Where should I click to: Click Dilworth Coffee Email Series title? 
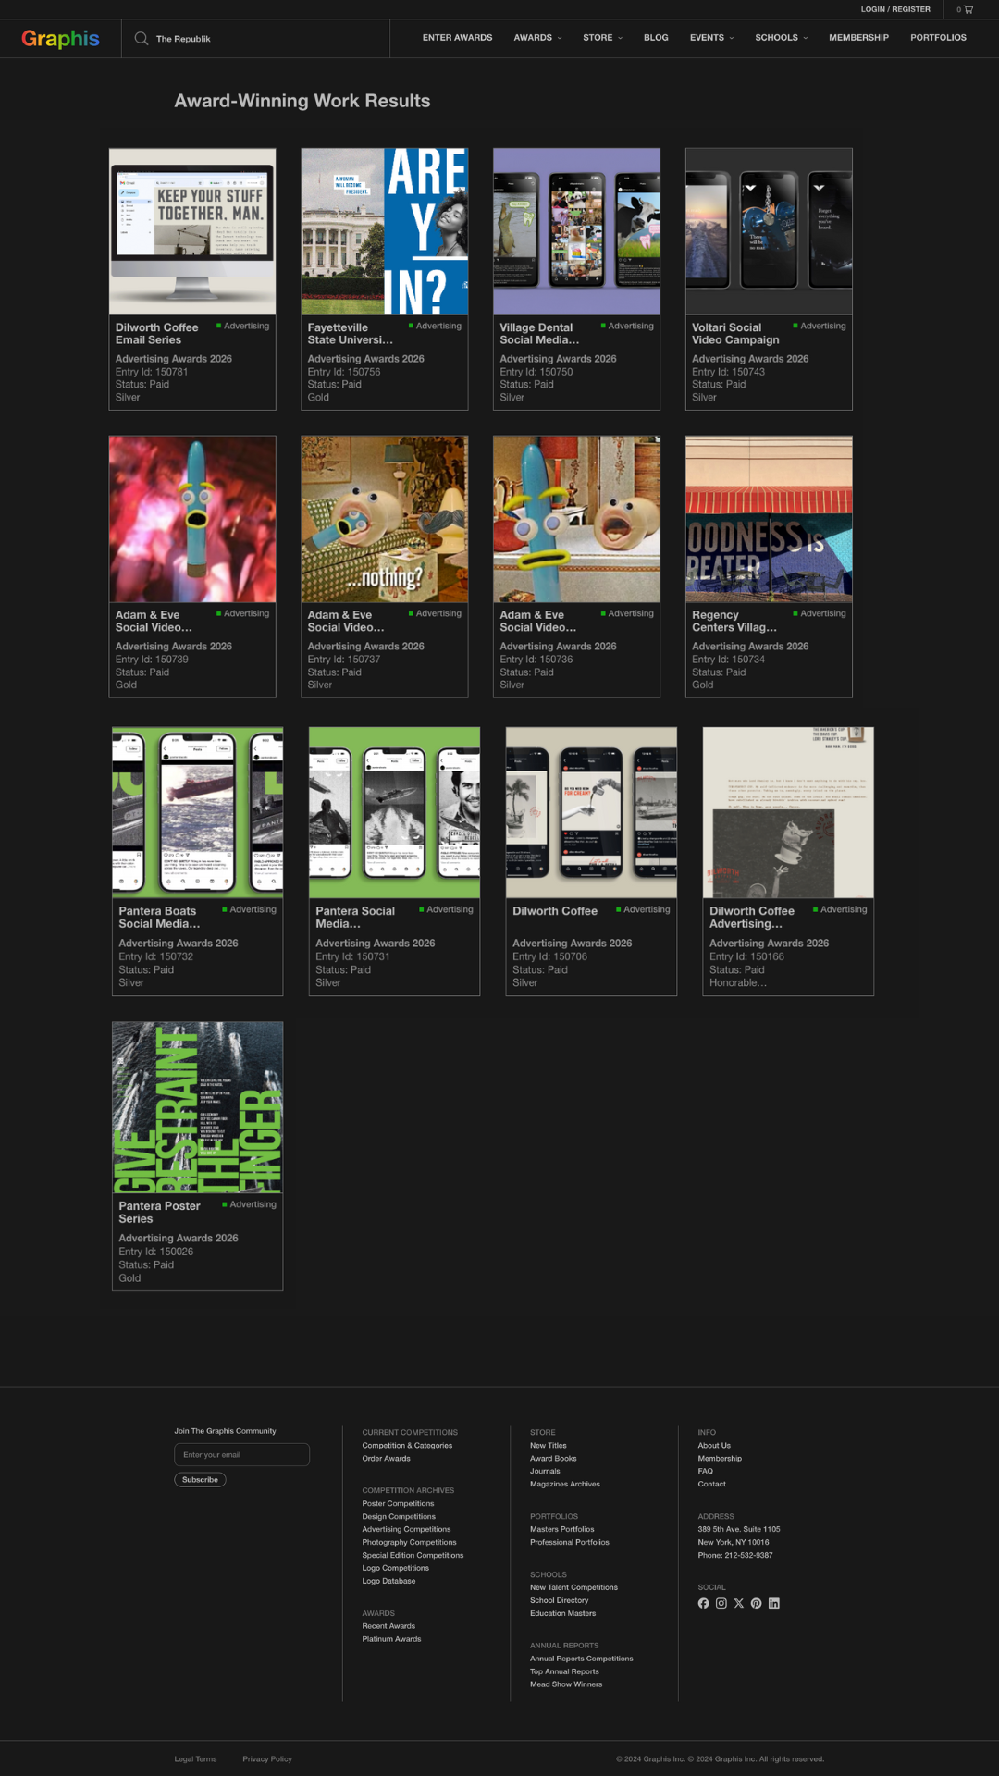pos(157,334)
